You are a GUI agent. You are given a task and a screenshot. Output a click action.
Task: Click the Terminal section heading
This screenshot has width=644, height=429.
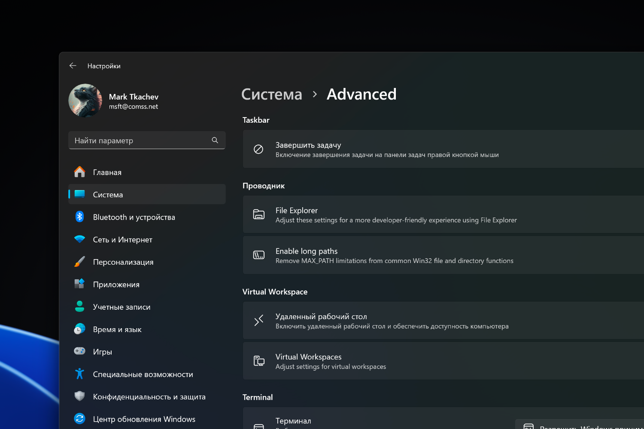pyautogui.click(x=258, y=397)
